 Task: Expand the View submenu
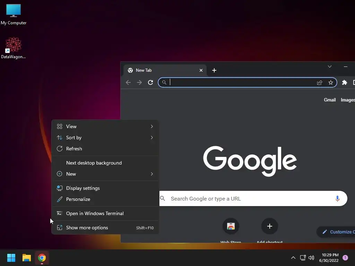pyautogui.click(x=105, y=126)
